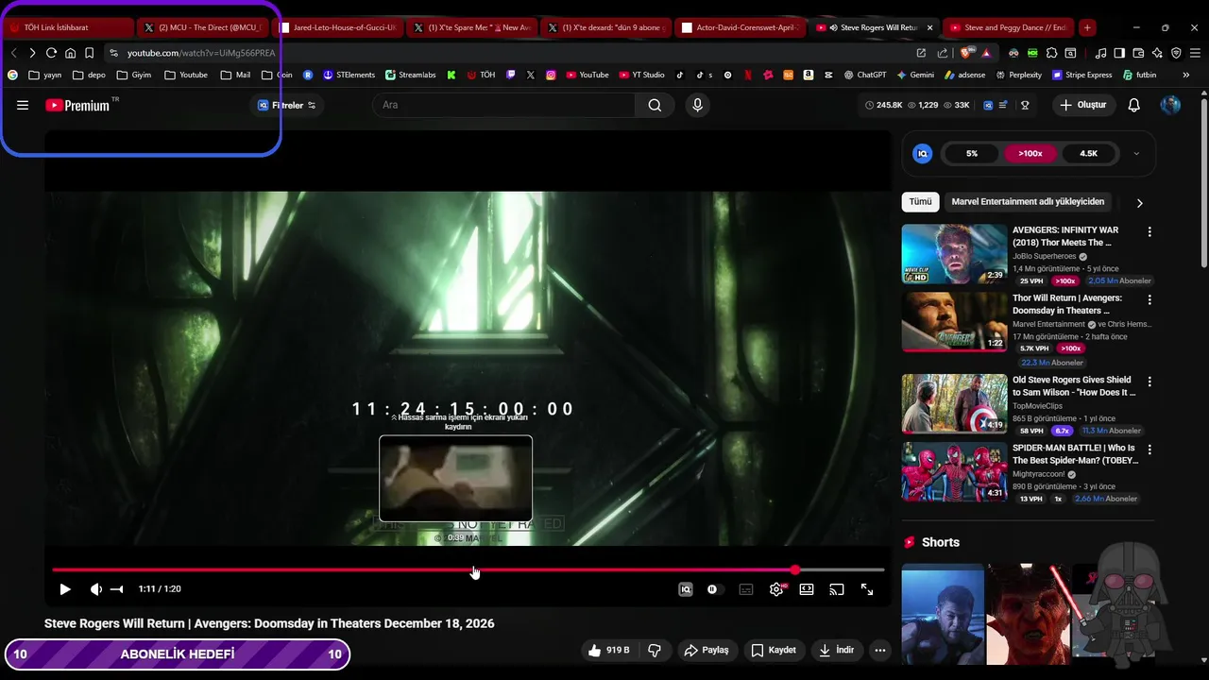Open Brave shields icon in address bar
The height and width of the screenshot is (680, 1209).
[963, 53]
